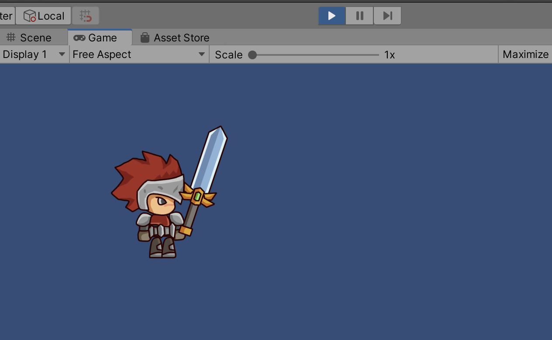
Task: Open the Free Aspect dropdown
Action: tap(139, 54)
